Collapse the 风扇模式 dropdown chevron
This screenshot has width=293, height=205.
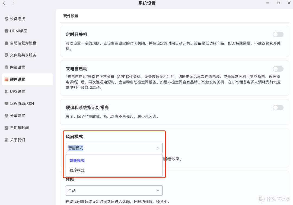pyautogui.click(x=158, y=148)
